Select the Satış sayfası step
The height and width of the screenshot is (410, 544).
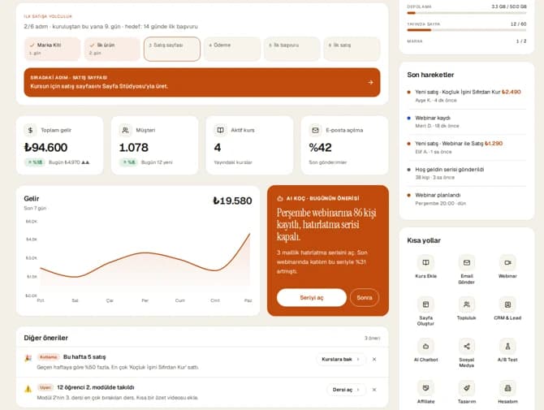(x=172, y=49)
